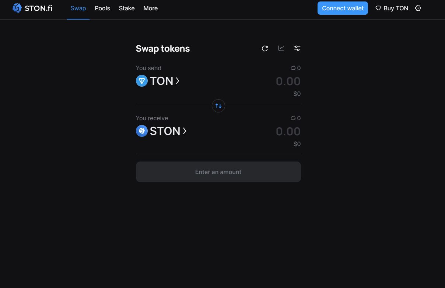
Task: Open the price chart icon
Action: pos(281,48)
